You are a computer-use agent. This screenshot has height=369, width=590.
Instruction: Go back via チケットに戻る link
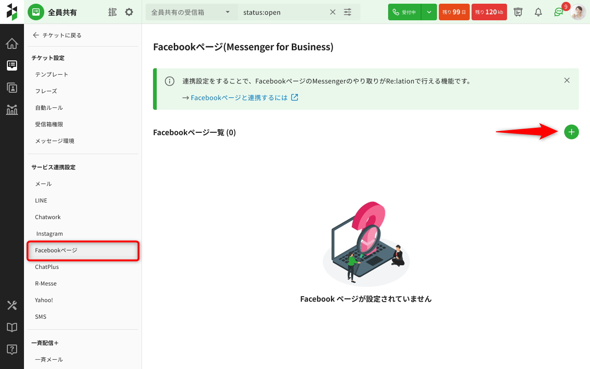tap(57, 35)
